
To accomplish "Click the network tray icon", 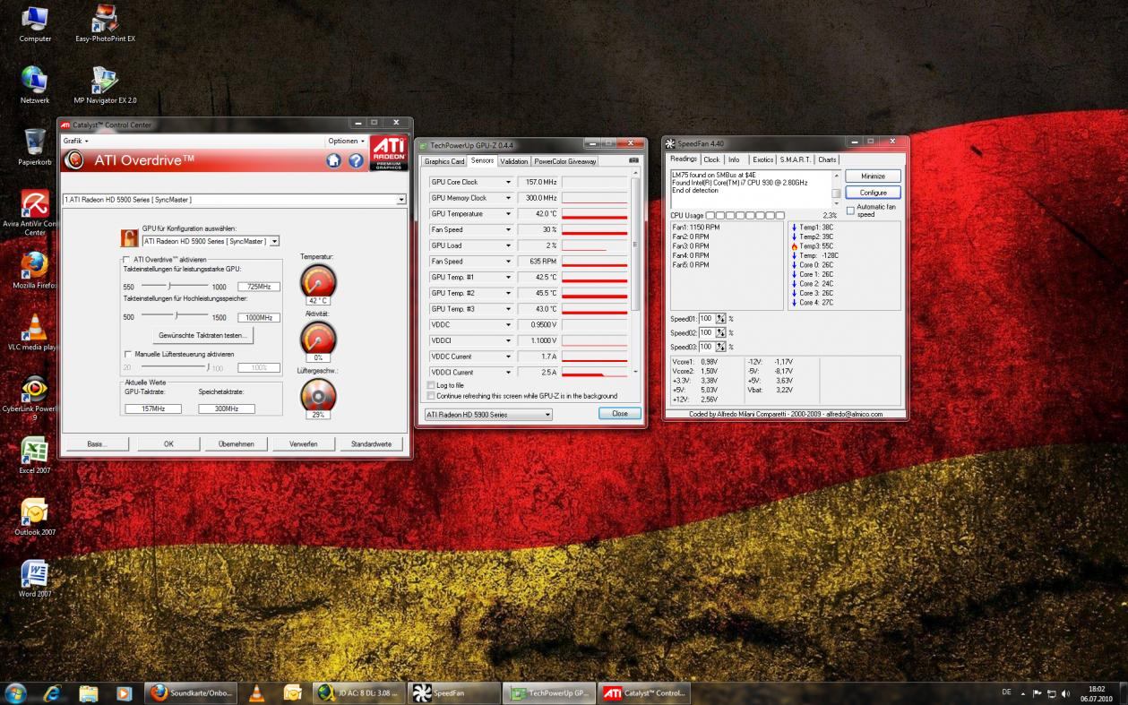I will click(x=1052, y=693).
